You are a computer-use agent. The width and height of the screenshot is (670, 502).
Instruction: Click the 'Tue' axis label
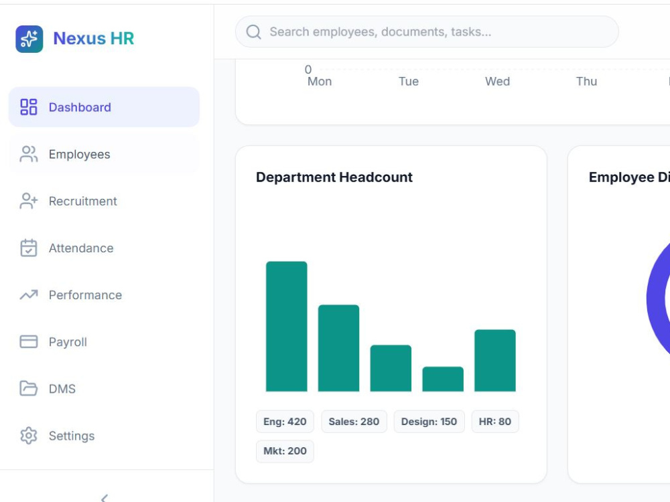(409, 82)
